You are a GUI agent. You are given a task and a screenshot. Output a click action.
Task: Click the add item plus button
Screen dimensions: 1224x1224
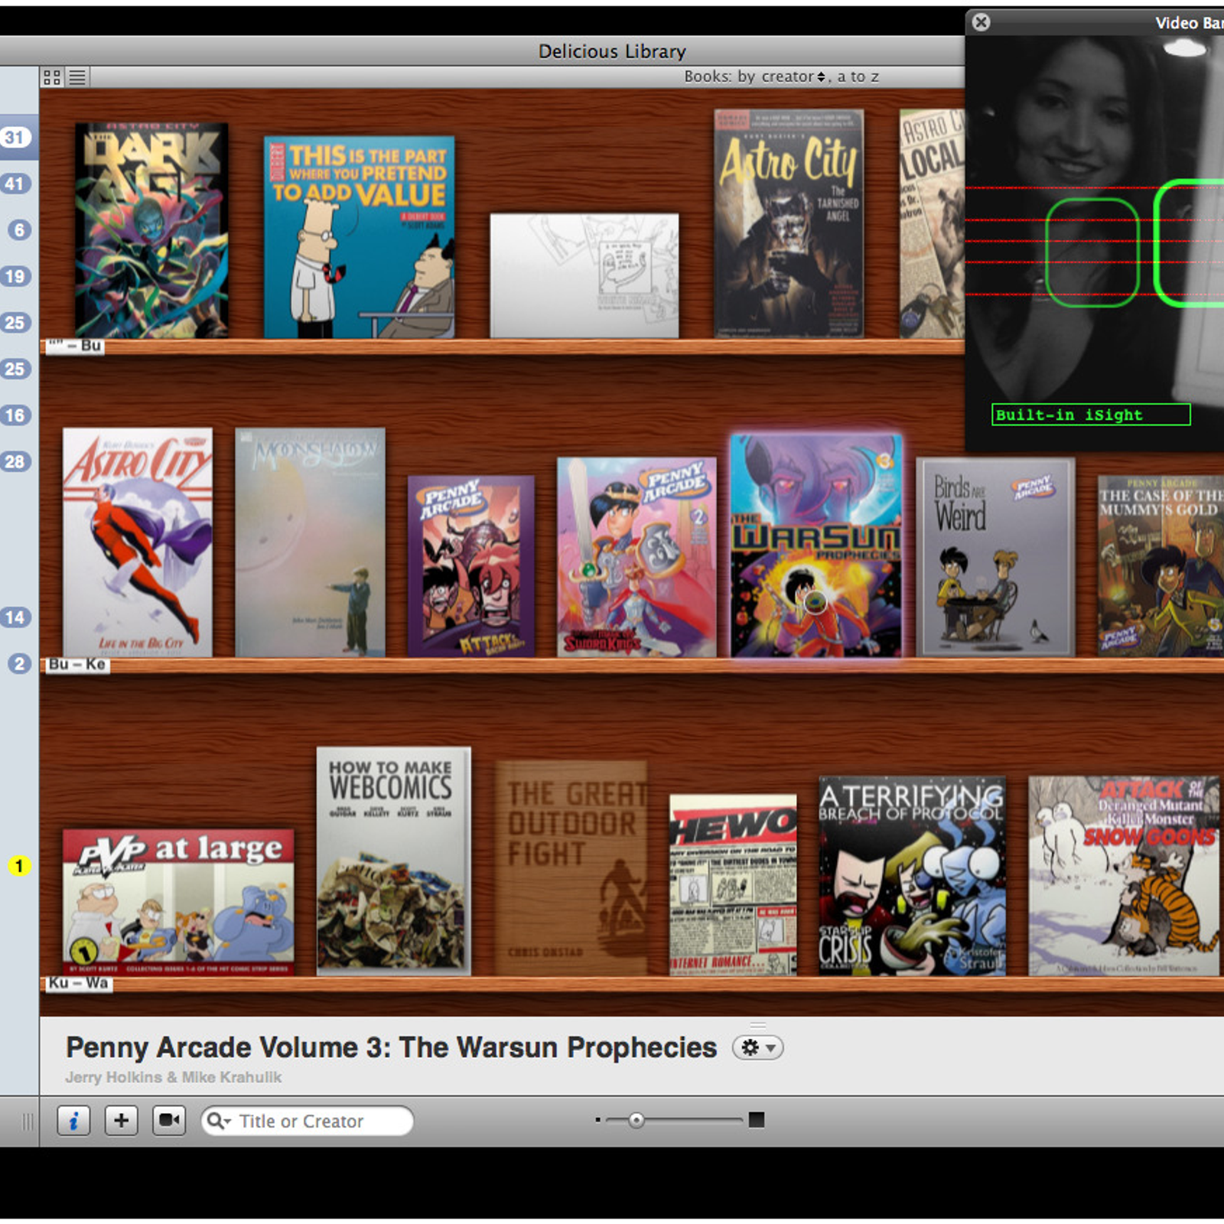tap(121, 1121)
